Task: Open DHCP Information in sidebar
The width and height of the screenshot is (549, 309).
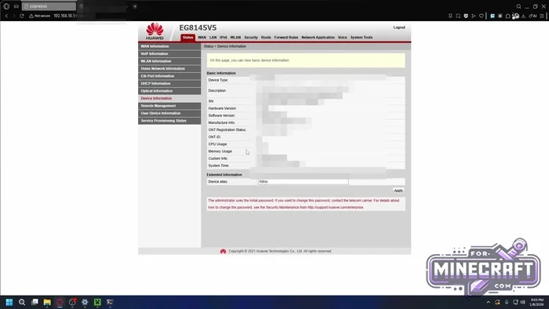Action: point(169,84)
